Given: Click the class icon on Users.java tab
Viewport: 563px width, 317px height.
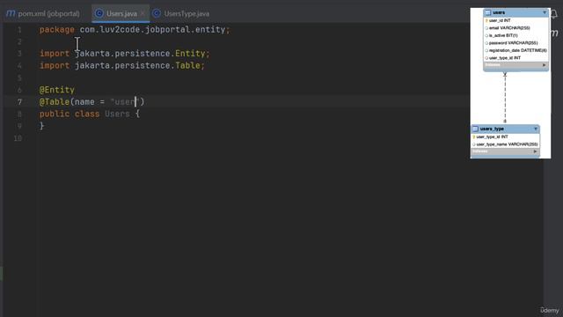Looking at the screenshot, I should point(99,14).
